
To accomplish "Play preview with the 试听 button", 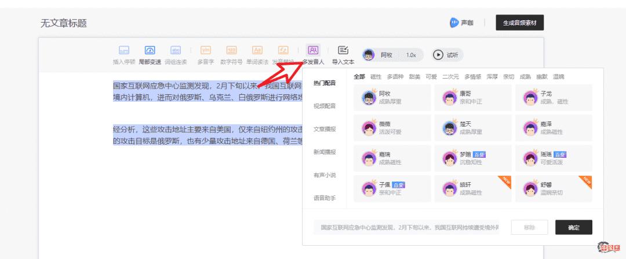I will coord(447,55).
